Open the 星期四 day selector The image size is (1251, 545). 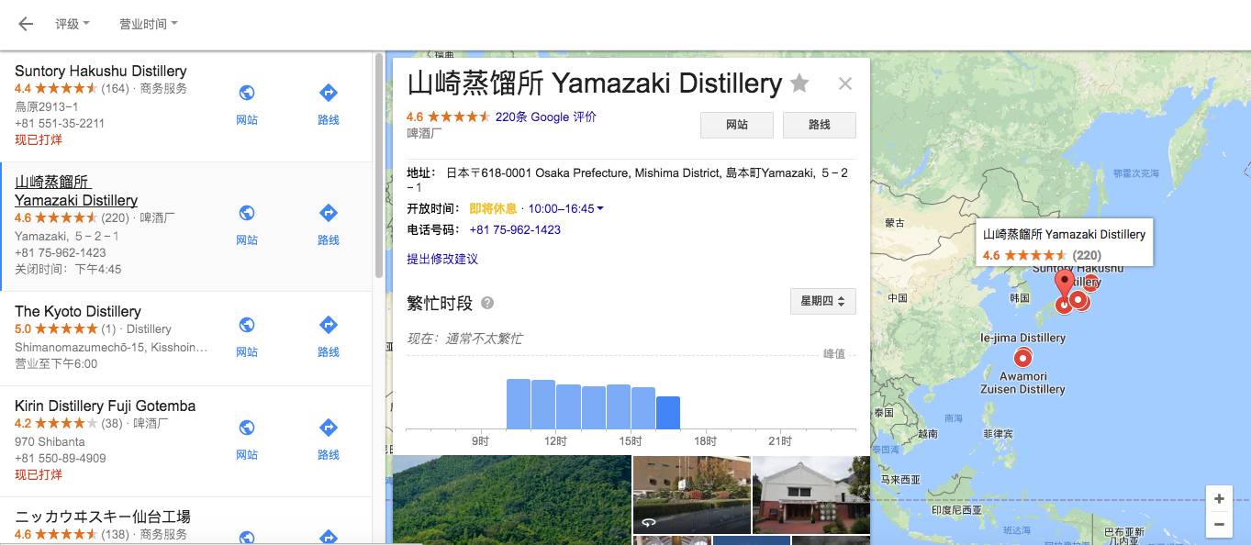pos(822,301)
